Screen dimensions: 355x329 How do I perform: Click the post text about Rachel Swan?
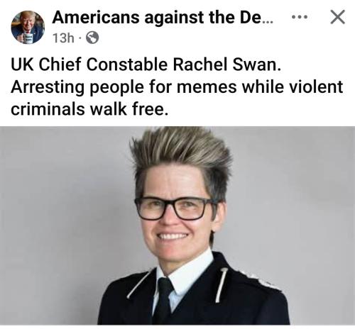click(177, 87)
